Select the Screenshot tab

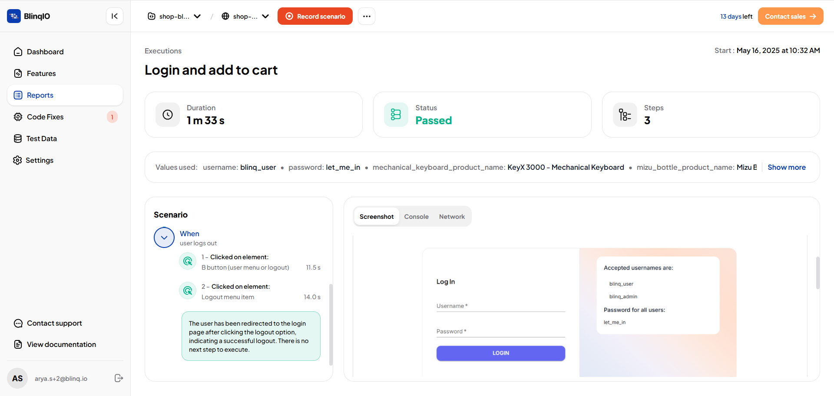pos(377,217)
